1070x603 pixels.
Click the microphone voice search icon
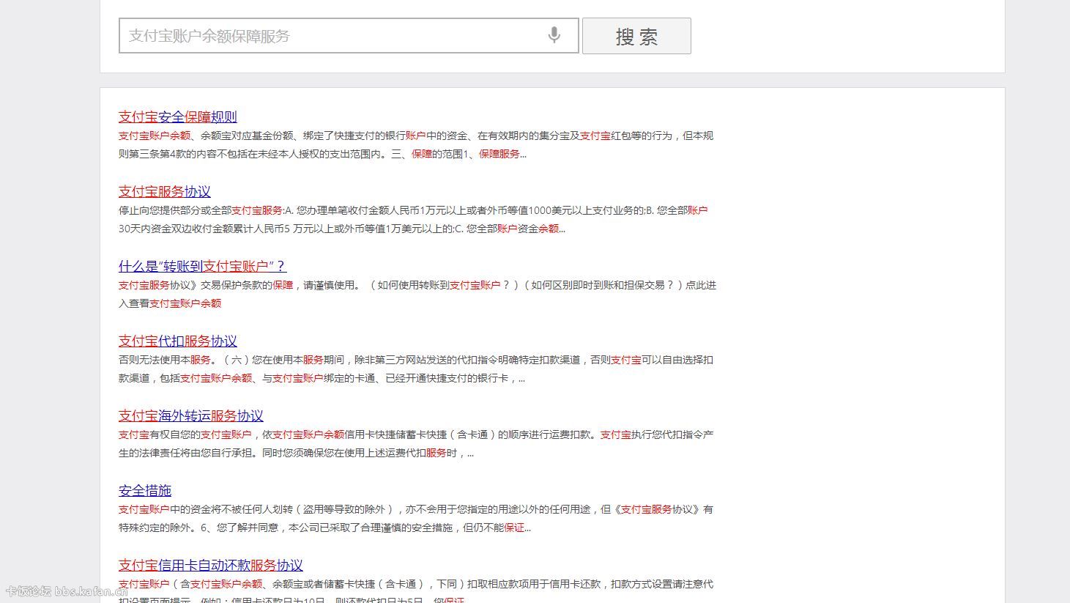tap(554, 35)
